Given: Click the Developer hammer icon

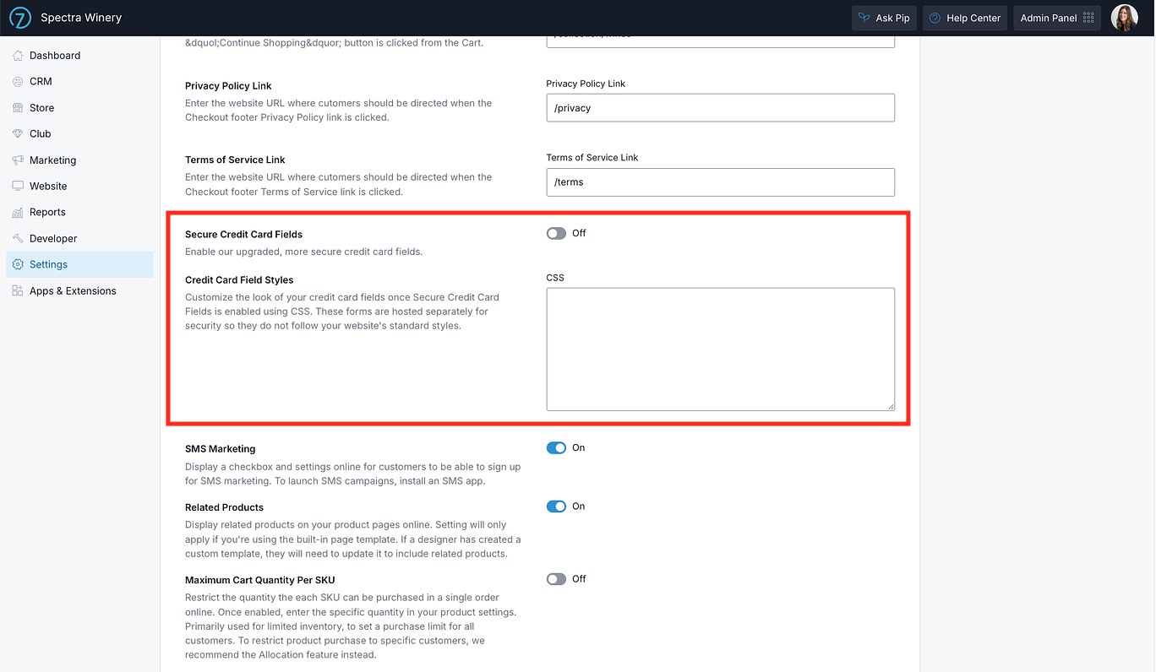Looking at the screenshot, I should pos(18,239).
